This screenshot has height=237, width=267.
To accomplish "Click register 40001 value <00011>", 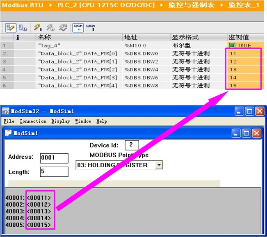I will [x=39, y=198].
